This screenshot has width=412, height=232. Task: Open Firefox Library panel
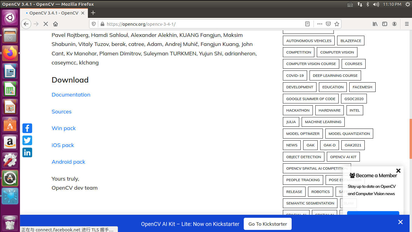tap(375, 24)
